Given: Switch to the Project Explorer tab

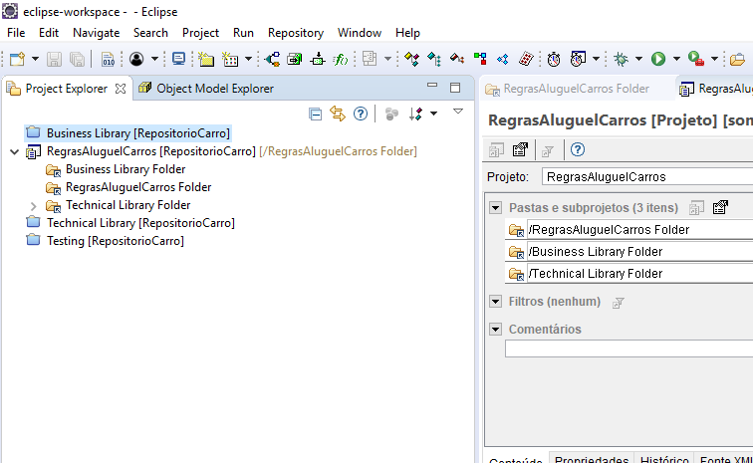Looking at the screenshot, I should [x=67, y=89].
